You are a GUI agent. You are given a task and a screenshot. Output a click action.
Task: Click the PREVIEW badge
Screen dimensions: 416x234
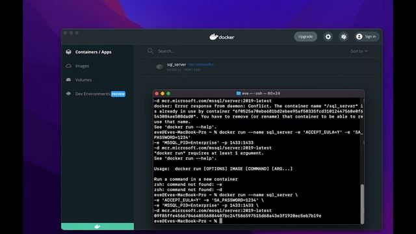pyautogui.click(x=118, y=94)
